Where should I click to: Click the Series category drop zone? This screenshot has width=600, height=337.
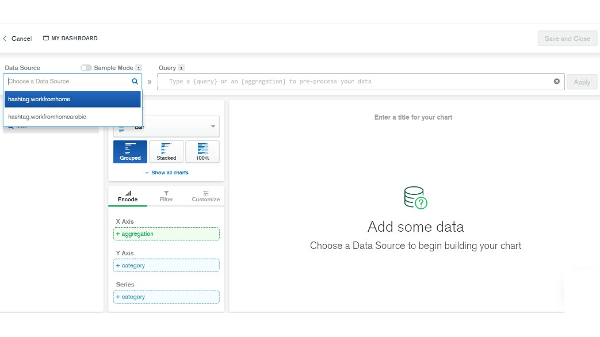166,297
